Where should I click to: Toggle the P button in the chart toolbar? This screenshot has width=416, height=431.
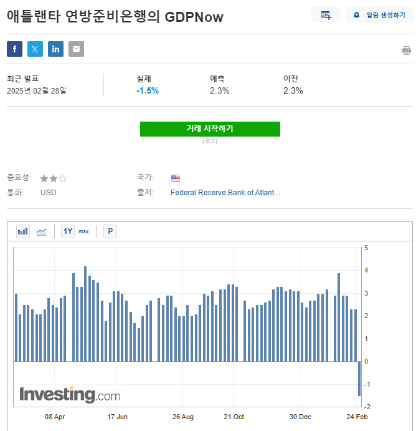pos(110,231)
